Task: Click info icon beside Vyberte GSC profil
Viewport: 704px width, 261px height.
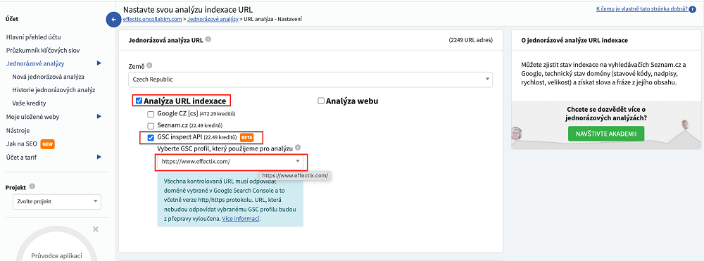Action: pyautogui.click(x=298, y=148)
